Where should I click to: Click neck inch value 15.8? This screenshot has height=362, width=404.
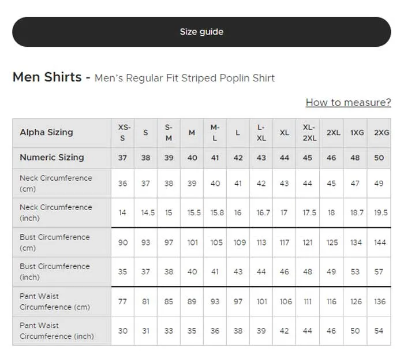(217, 212)
